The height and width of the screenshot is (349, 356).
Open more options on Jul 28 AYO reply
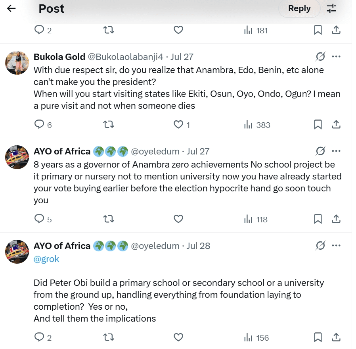[336, 246]
